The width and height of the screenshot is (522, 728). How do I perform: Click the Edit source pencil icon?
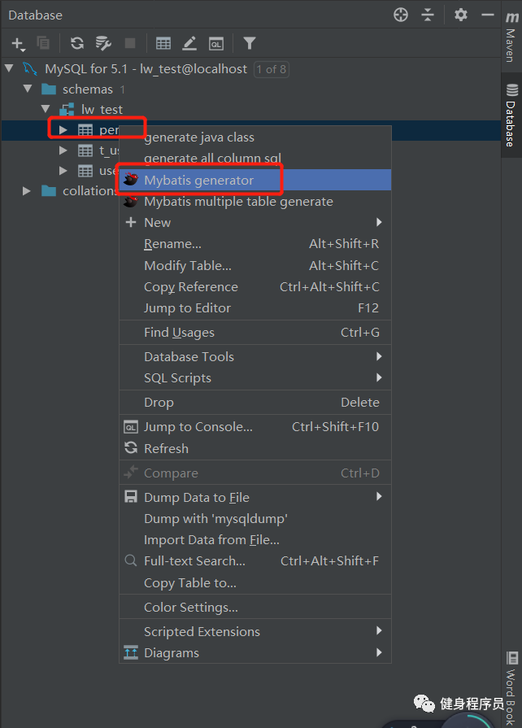(189, 43)
